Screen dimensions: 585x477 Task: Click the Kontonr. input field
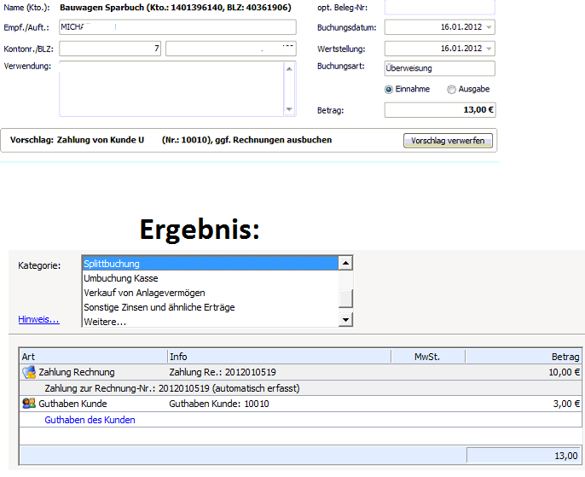[110, 49]
